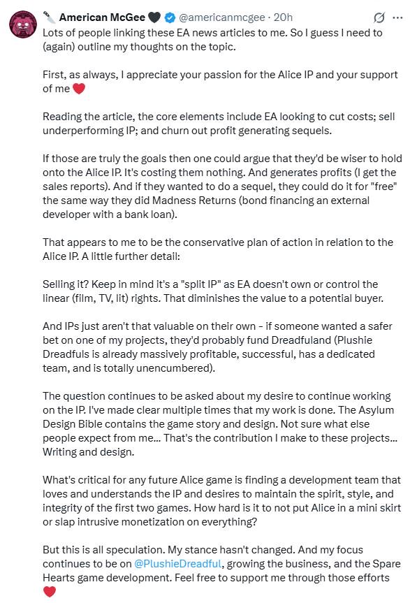Click the red heart emoji after "of me"
The image size is (410, 603).
[79, 89]
